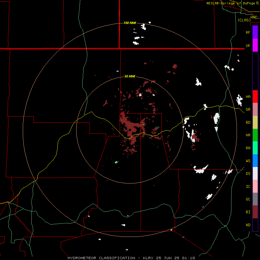
Task: Click the 'DS' legend label
Action: (248, 174)
